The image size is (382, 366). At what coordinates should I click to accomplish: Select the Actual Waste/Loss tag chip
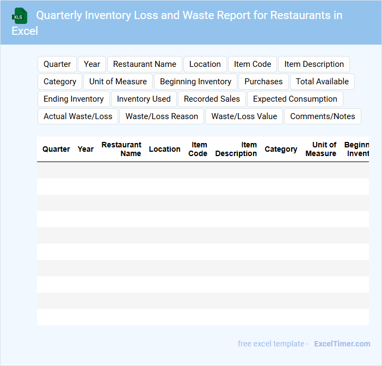78,116
